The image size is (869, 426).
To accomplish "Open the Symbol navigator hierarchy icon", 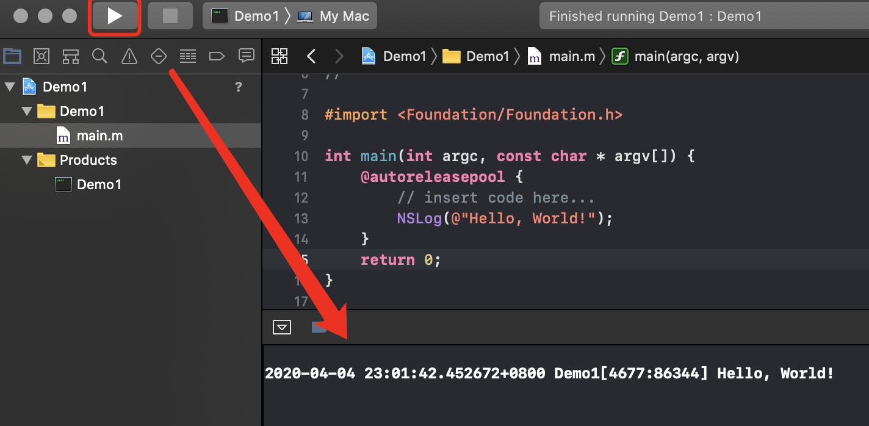I will coord(71,56).
